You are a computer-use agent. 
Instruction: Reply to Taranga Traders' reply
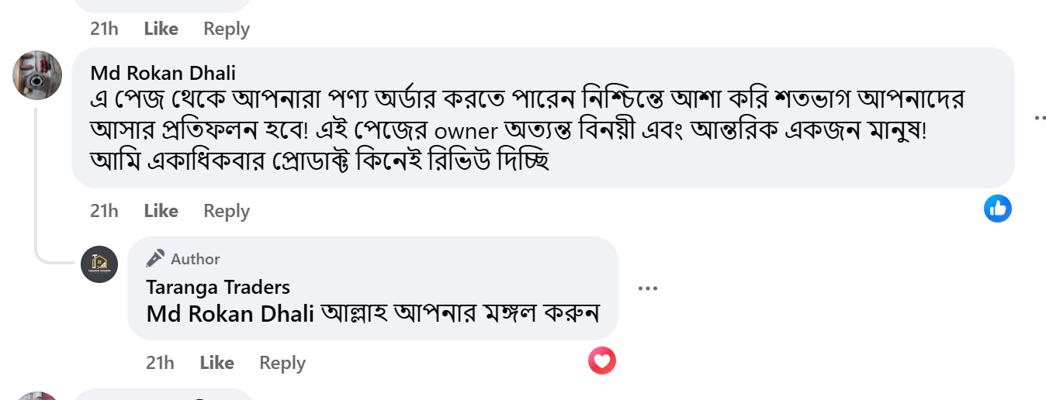[282, 363]
